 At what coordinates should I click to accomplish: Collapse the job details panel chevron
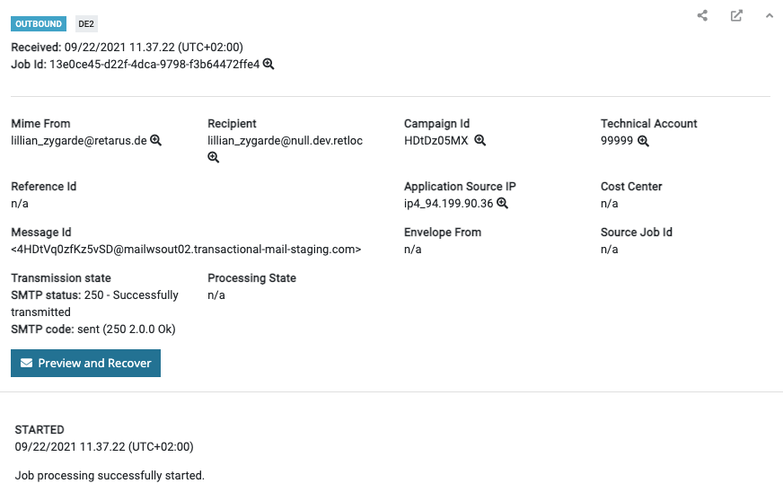click(x=770, y=15)
